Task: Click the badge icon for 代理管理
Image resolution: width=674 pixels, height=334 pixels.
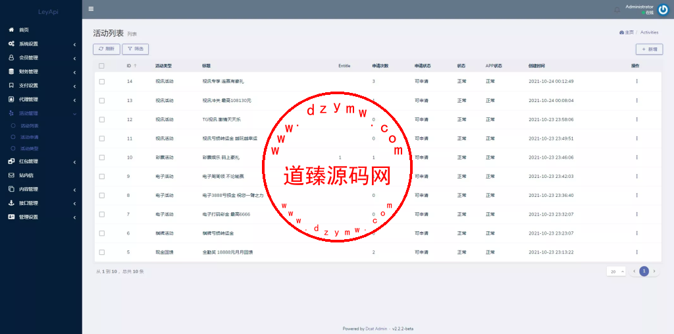Action: point(12,99)
